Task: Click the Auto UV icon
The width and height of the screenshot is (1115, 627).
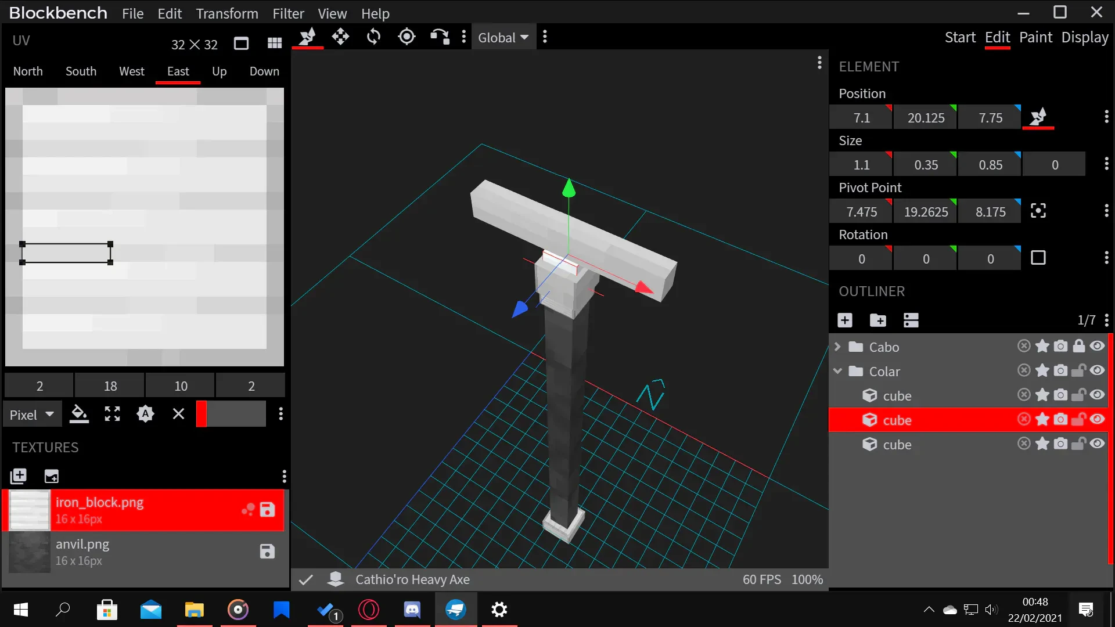Action: point(145,414)
